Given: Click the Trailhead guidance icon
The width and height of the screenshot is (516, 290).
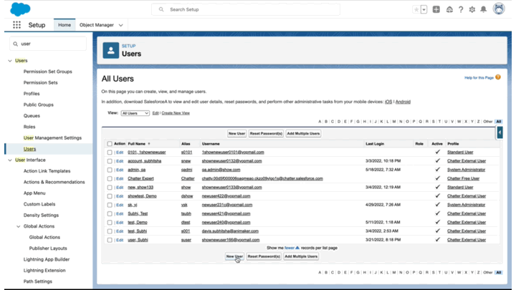Looking at the screenshot, I should tap(449, 9).
